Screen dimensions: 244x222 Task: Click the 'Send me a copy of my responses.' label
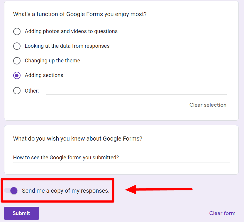(66, 191)
